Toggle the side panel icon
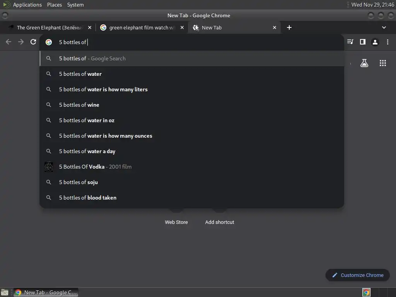The width and height of the screenshot is (396, 297). click(363, 42)
